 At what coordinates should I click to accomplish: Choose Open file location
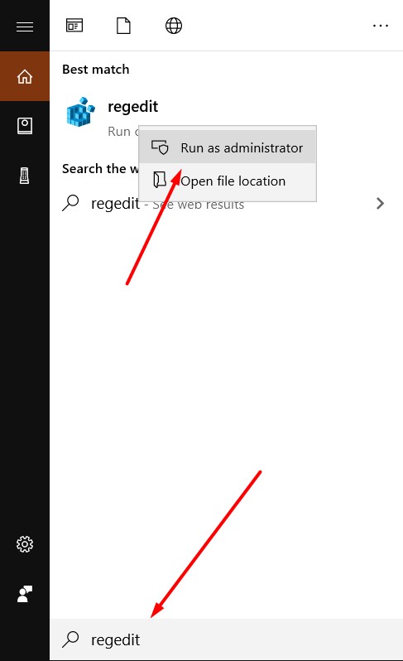pyautogui.click(x=228, y=181)
